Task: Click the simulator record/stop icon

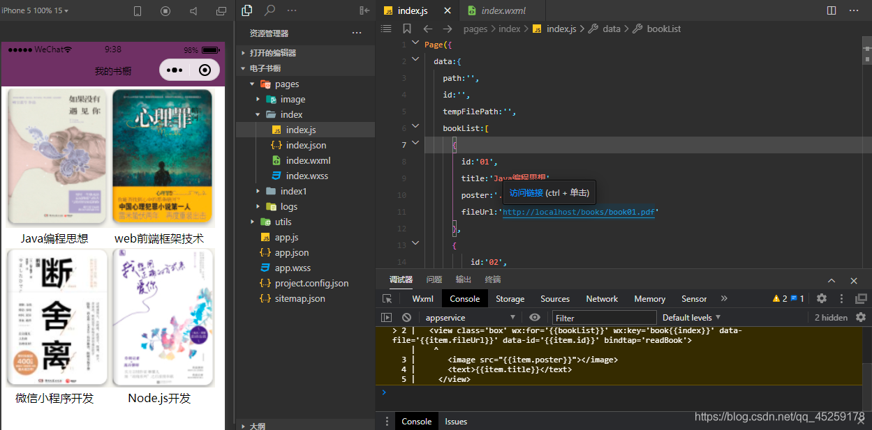Action: click(165, 11)
